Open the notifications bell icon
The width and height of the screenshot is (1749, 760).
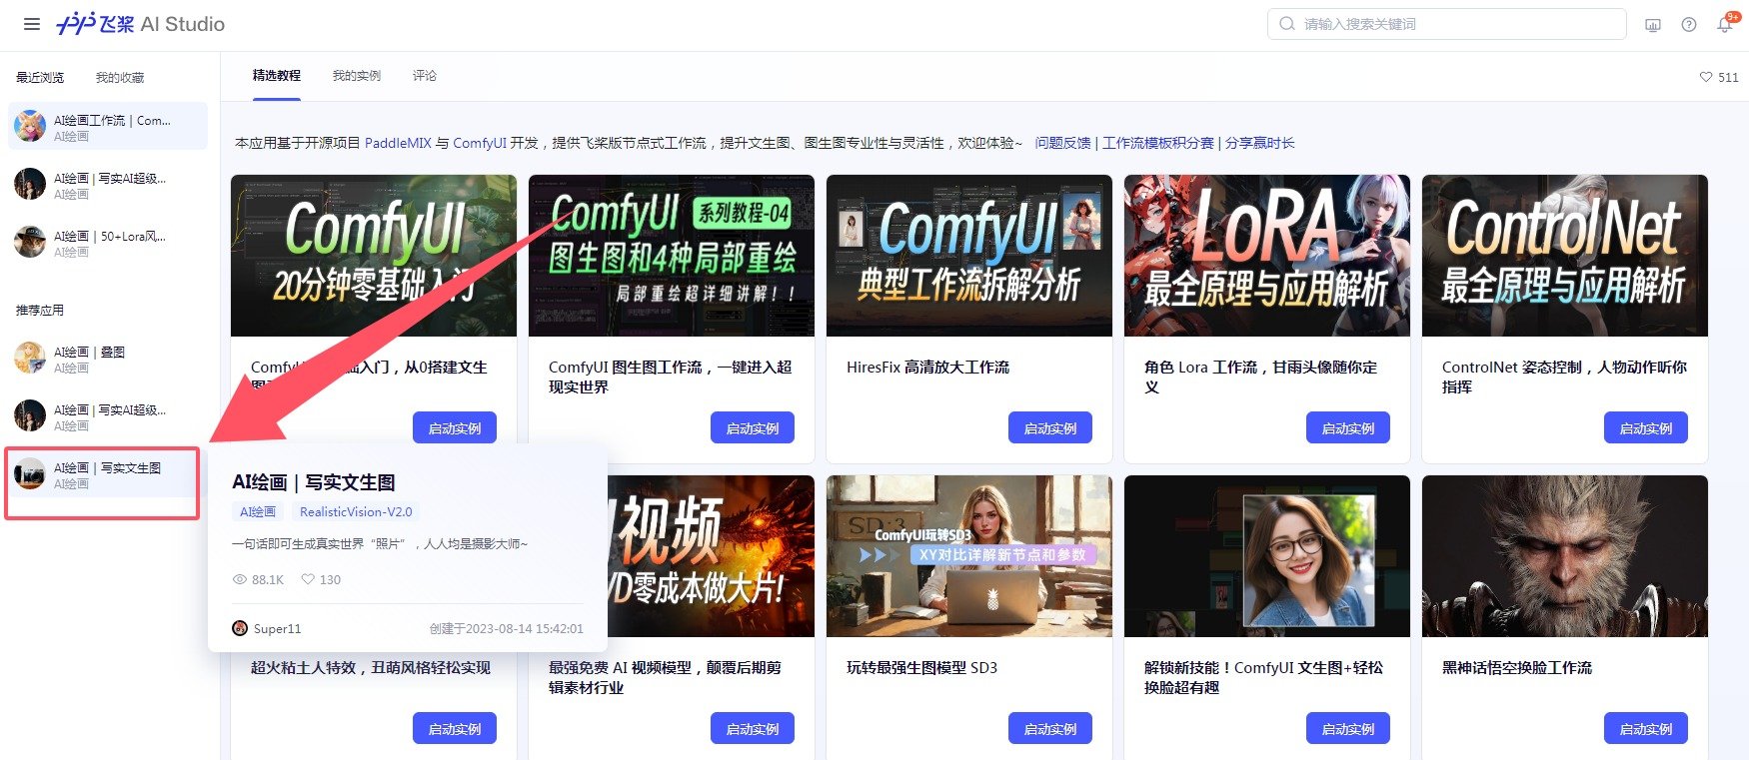[1725, 25]
